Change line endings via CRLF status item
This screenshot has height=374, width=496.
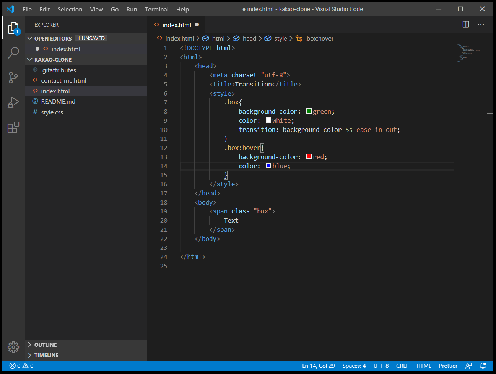[402, 366]
